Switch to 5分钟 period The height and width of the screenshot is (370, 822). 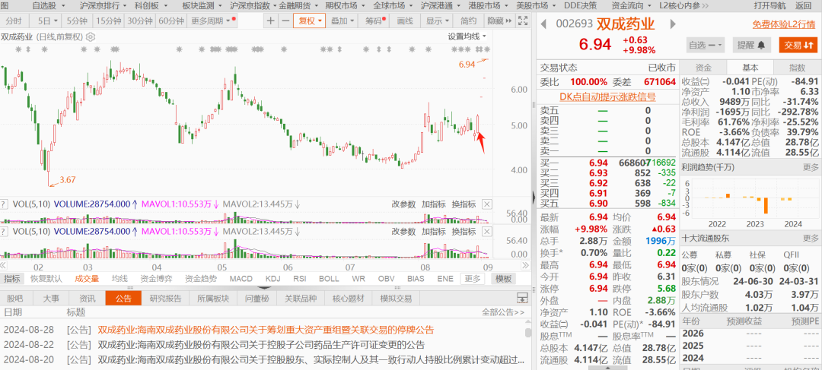tap(77, 21)
